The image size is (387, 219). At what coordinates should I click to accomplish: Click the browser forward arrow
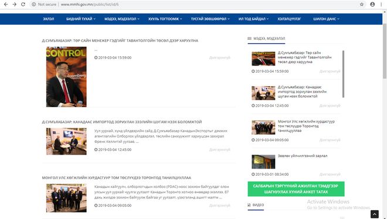pyautogui.click(x=15, y=4)
